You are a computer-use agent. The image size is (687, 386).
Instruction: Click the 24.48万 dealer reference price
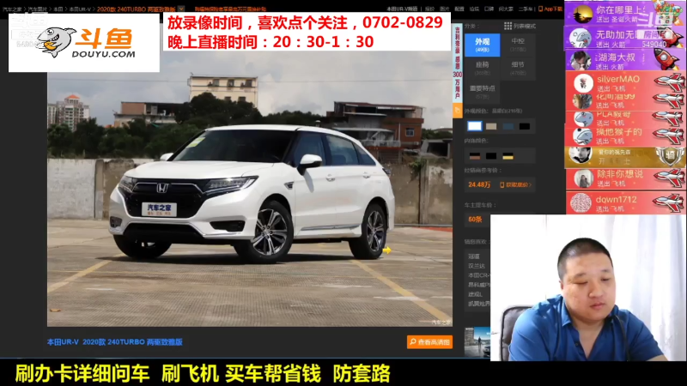tap(479, 184)
